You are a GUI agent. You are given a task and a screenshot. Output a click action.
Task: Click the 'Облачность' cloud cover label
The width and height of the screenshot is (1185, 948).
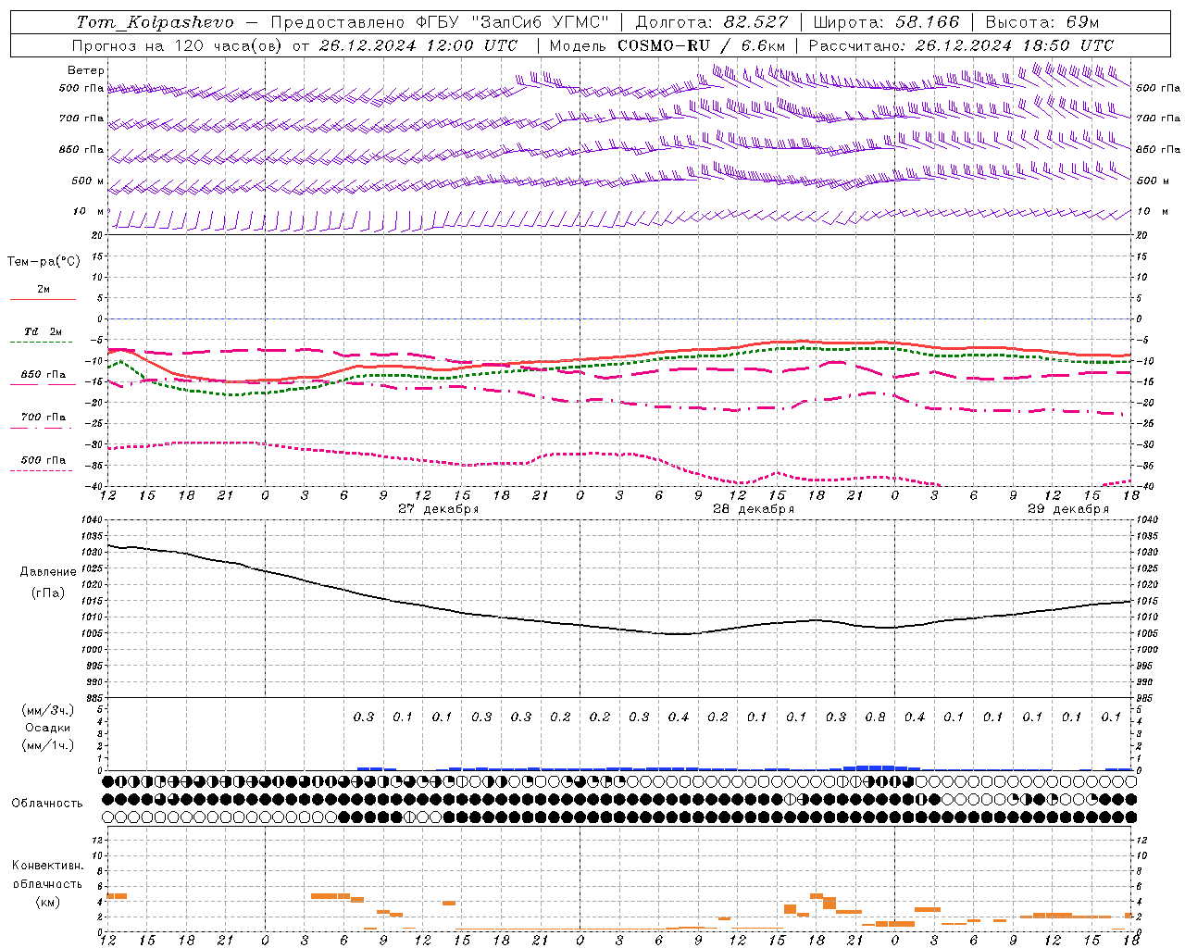47,803
